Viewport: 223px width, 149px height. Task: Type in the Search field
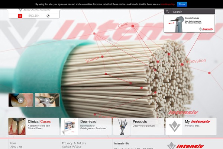pos(192,12)
